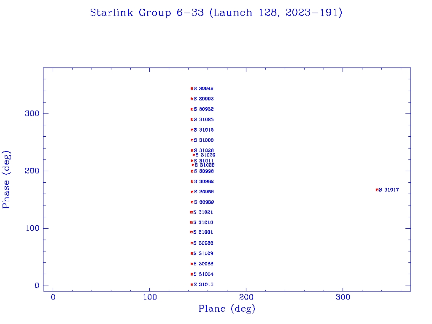Screen dimensions: 432x324
Task: Click the red marker beside S 31017
Action: 377,190
